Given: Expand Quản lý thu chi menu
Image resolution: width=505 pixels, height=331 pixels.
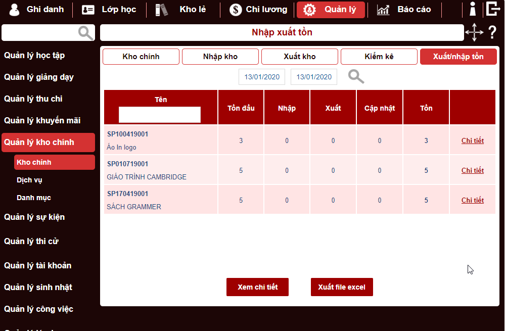Looking at the screenshot, I should (x=33, y=99).
